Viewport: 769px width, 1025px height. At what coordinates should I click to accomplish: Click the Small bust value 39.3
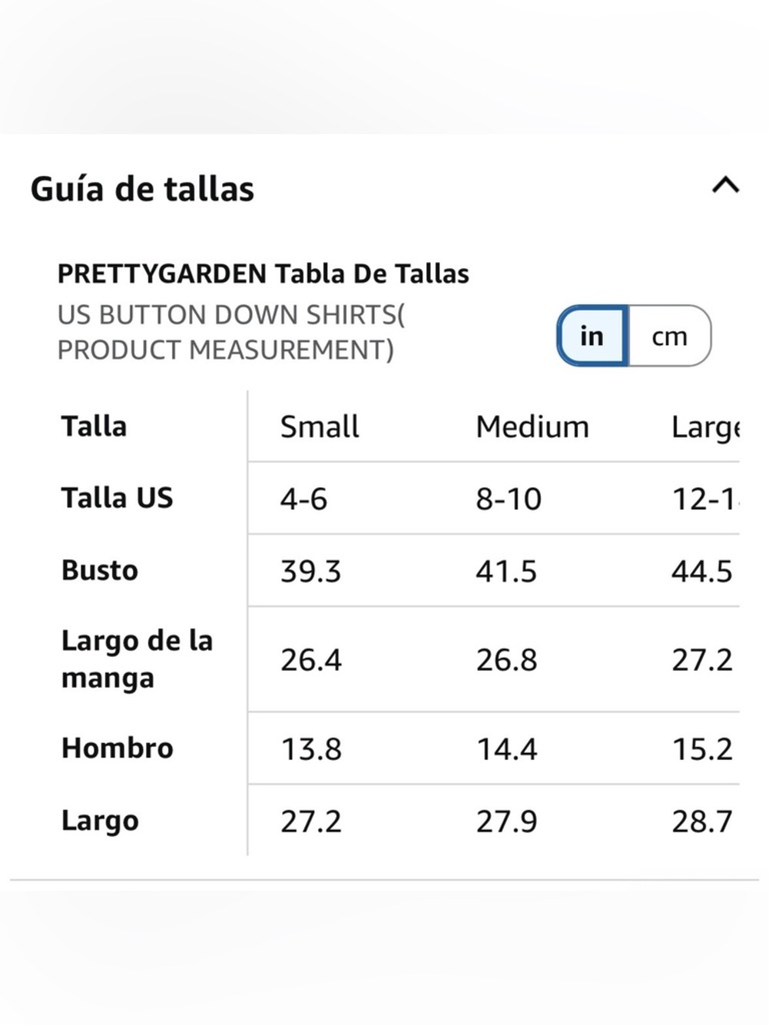tap(311, 571)
